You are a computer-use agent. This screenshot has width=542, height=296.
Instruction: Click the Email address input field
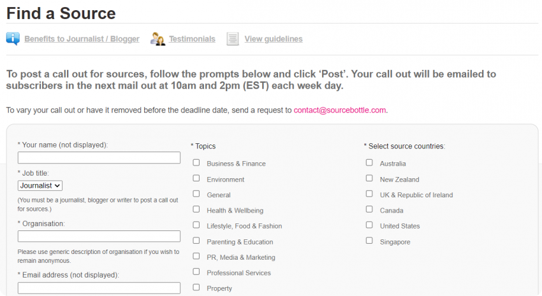pyautogui.click(x=99, y=288)
